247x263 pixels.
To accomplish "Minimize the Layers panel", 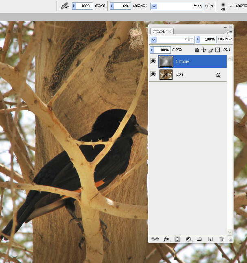I will tap(225, 27).
